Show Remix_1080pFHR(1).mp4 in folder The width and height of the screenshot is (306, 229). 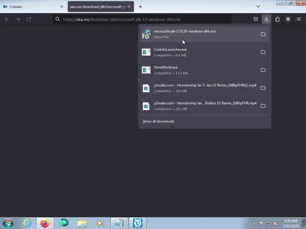263,88
